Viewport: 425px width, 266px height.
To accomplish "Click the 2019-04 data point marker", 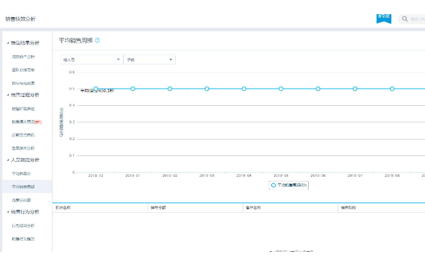I will tap(244, 89).
